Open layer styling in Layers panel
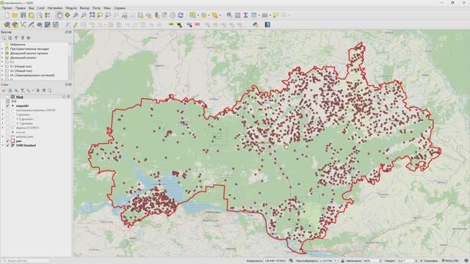This screenshot has width=470, height=264. (x=4, y=90)
